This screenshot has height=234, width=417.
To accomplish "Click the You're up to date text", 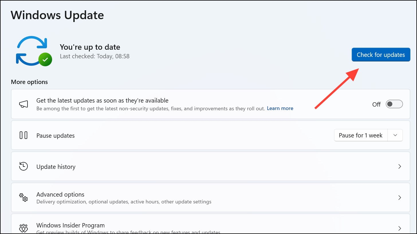I will 90,47.
